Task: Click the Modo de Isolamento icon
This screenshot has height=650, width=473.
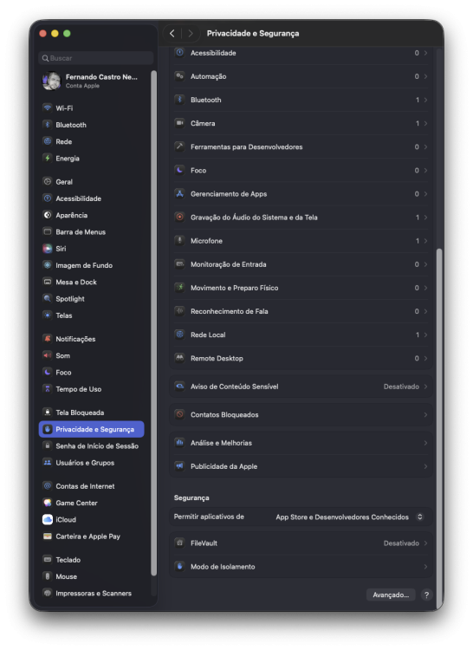Action: point(179,566)
